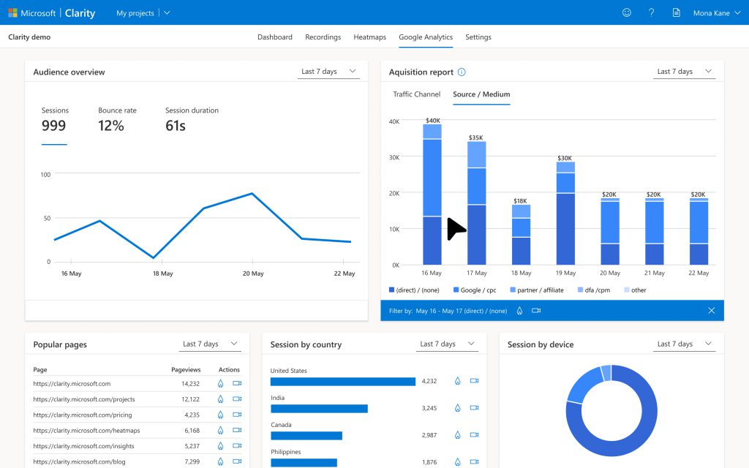The image size is (749, 468).
Task: Open the help question mark icon
Action: click(x=651, y=13)
